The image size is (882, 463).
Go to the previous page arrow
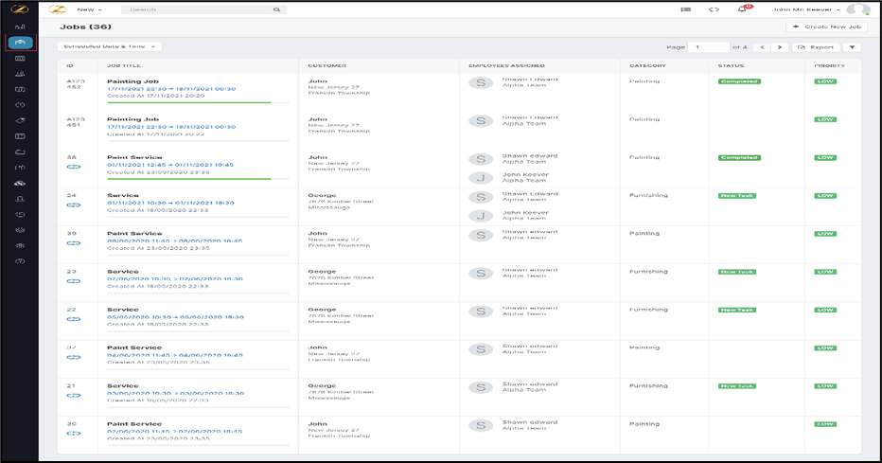[763, 46]
